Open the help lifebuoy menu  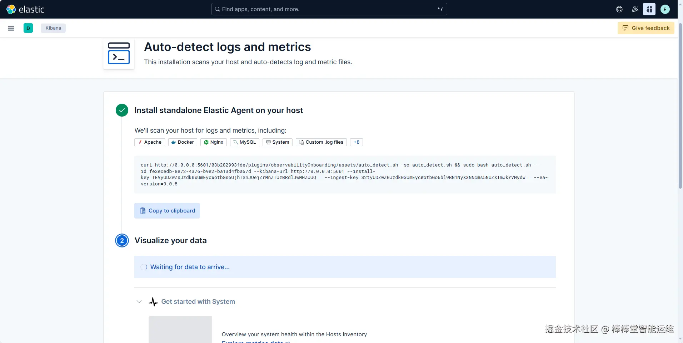point(619,9)
